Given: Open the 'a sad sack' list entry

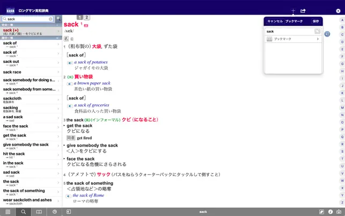Looking at the screenshot, I should pos(31,118).
